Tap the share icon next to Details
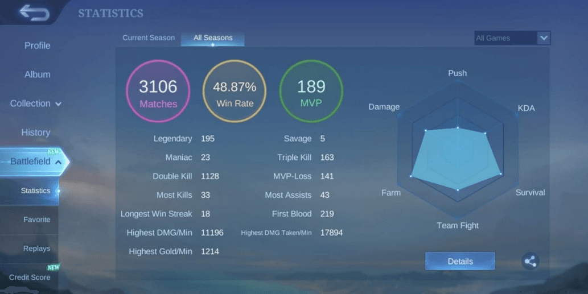Image resolution: width=588 pixels, height=294 pixels. 531,261
